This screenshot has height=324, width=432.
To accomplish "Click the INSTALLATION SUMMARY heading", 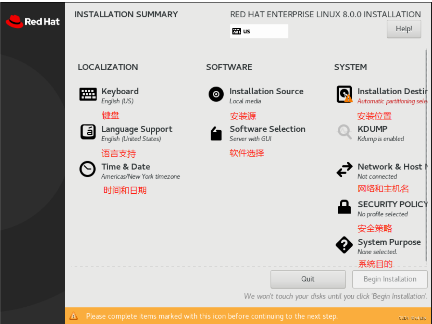I will click(x=126, y=14).
